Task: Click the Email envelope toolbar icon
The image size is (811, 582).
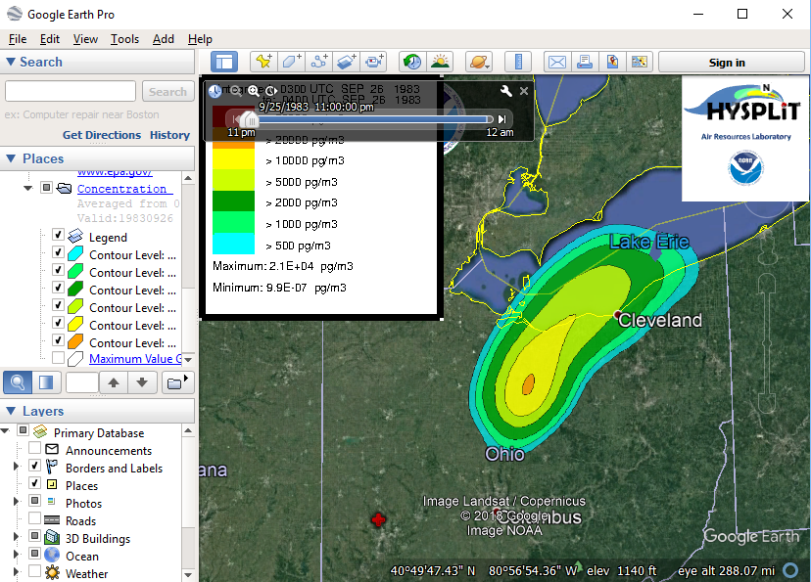Action: [x=556, y=62]
